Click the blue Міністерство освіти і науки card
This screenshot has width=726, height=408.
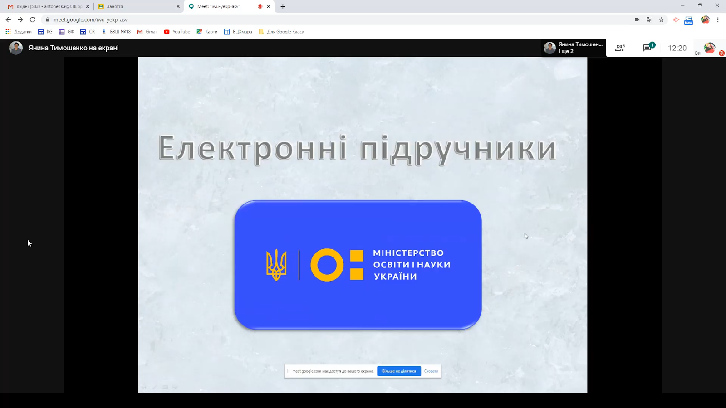358,265
